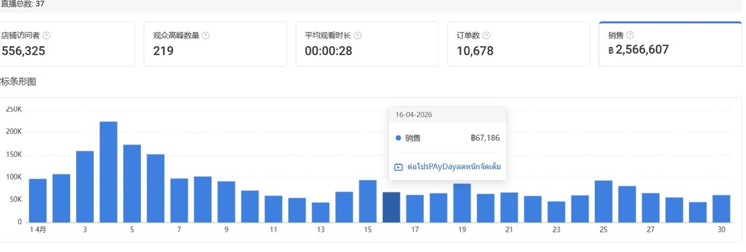
Task: Select the 店铺访问者 metric card
Action: click(67, 44)
